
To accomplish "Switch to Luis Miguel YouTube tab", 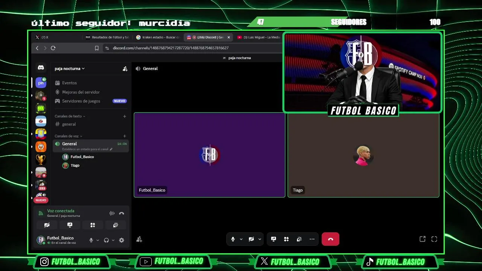I will click(259, 37).
